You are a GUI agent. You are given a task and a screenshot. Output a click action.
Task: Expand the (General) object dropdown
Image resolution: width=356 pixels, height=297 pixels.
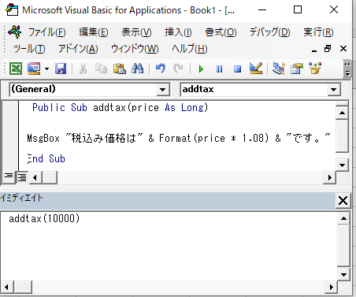(x=162, y=90)
